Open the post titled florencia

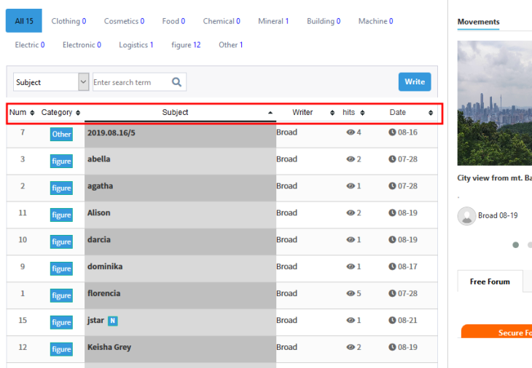pyautogui.click(x=103, y=293)
